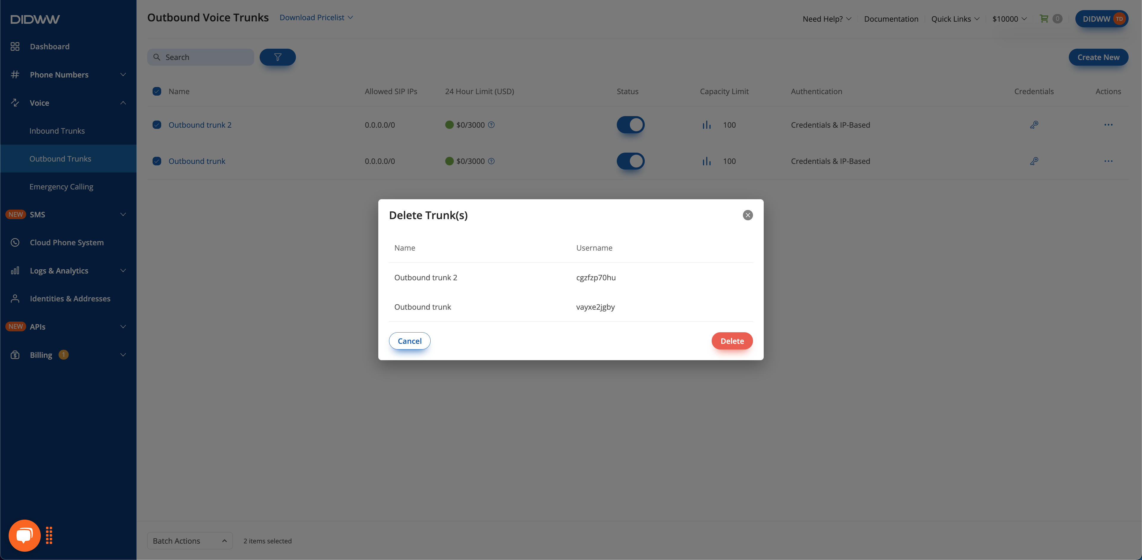1142x560 pixels.
Task: Expand the Logs & Analytics chevron
Action: [123, 270]
